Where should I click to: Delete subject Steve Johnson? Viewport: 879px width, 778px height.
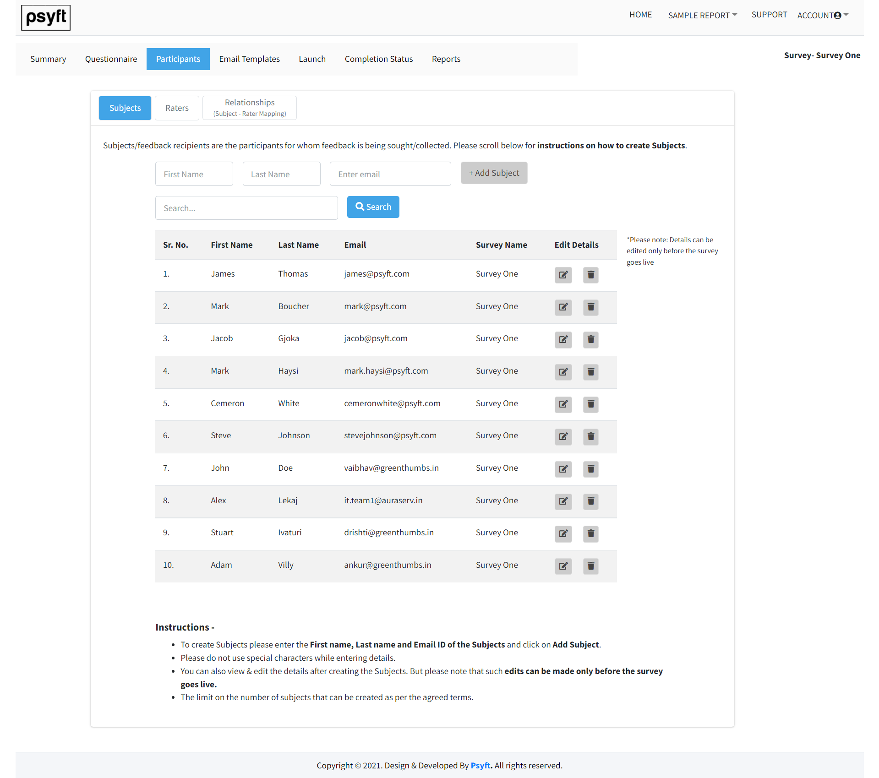[591, 437]
